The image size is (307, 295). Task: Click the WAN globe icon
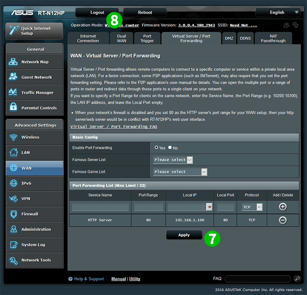[13, 168]
